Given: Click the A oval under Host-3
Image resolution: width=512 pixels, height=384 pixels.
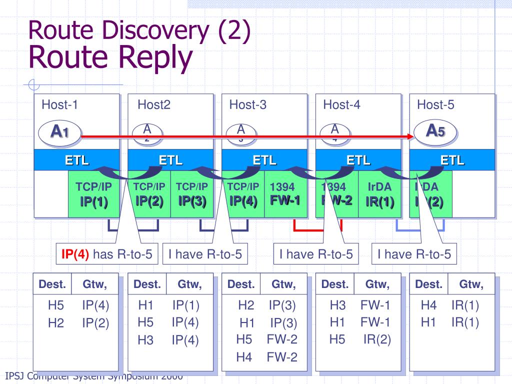Looking at the screenshot, I should pos(241,133).
